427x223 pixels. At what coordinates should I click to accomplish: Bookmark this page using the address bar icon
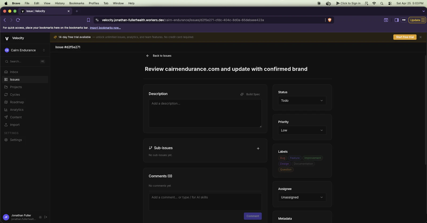coord(88,20)
